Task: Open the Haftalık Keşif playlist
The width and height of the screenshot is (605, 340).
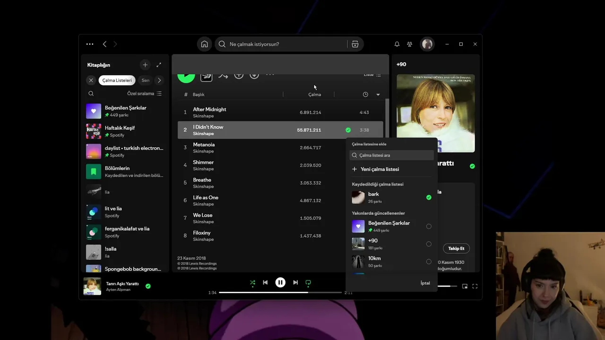Action: [125, 131]
